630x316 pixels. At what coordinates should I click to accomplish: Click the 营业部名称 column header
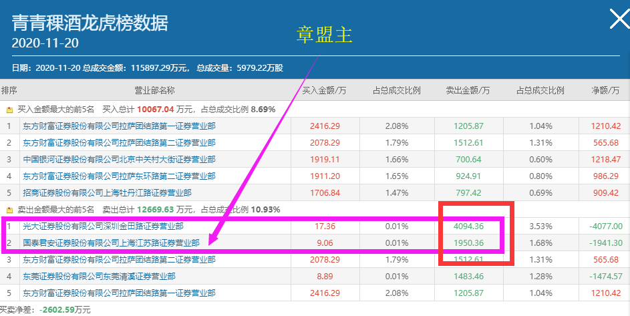155,90
